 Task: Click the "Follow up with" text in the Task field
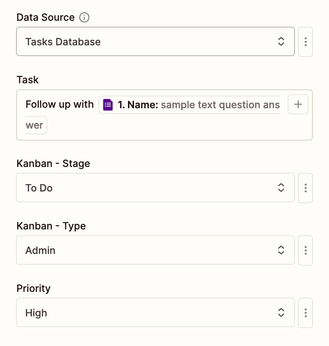(60, 105)
